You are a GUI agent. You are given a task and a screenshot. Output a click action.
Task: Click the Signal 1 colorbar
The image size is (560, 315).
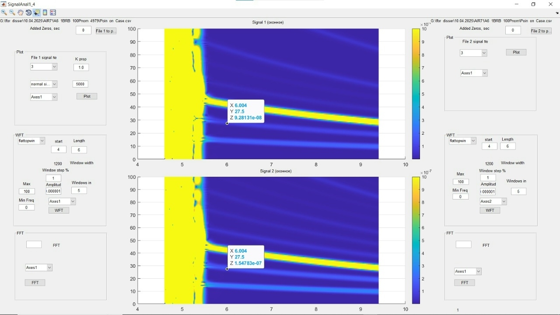click(416, 94)
